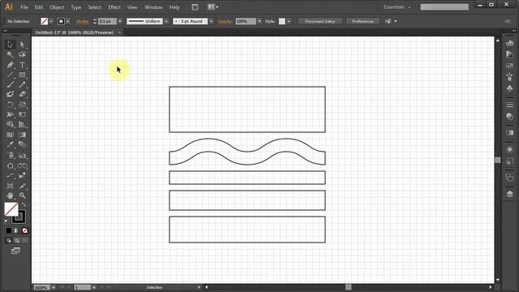This screenshot has width=519, height=292.
Task: Switch to Gradient fill mode button
Action: (x=16, y=230)
